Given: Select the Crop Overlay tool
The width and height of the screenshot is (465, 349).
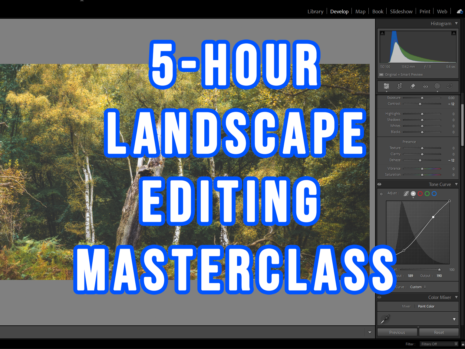Looking at the screenshot, I should tap(400, 86).
